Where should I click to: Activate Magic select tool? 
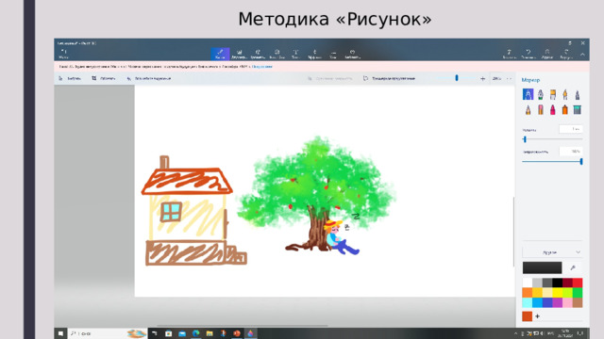(x=149, y=78)
